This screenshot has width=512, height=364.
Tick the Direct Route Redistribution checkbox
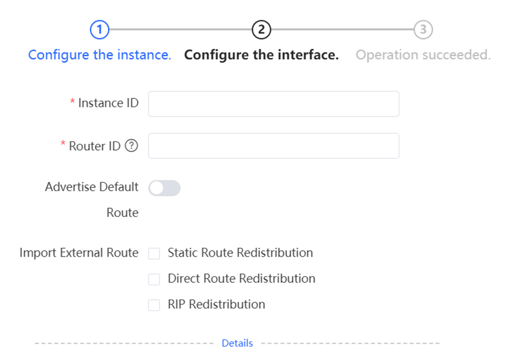154,279
